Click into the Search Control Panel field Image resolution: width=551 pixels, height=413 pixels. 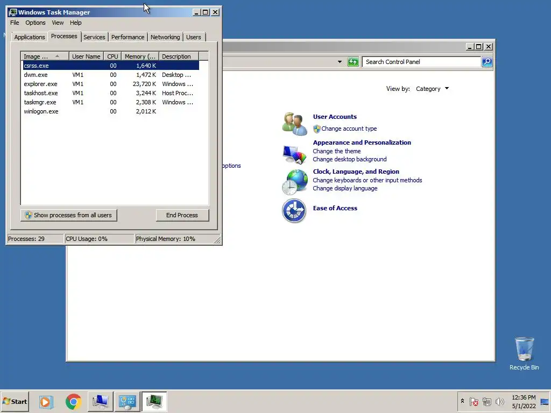pos(421,62)
